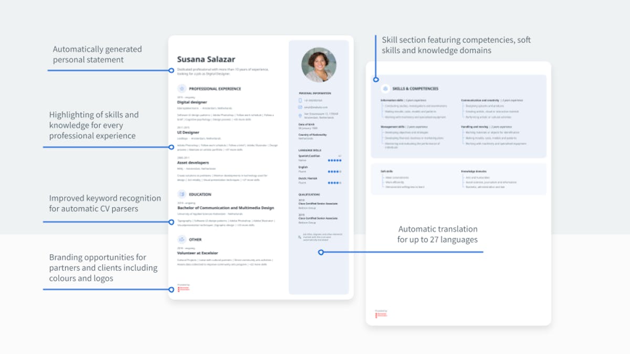The width and height of the screenshot is (630, 354).
Task: Click the 'Skill section featuring competencies' caption
Action: point(456,45)
